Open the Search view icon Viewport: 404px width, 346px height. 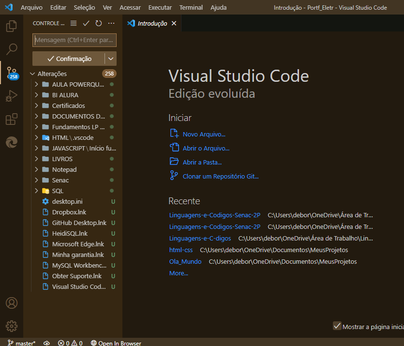tap(12, 49)
